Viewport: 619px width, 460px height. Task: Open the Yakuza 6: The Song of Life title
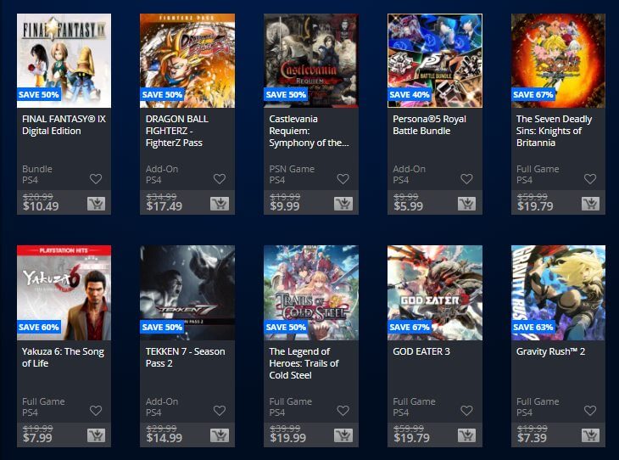[63, 357]
